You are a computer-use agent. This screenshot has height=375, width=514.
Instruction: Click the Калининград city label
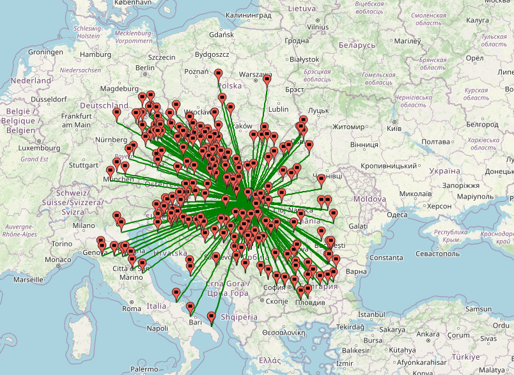click(249, 15)
